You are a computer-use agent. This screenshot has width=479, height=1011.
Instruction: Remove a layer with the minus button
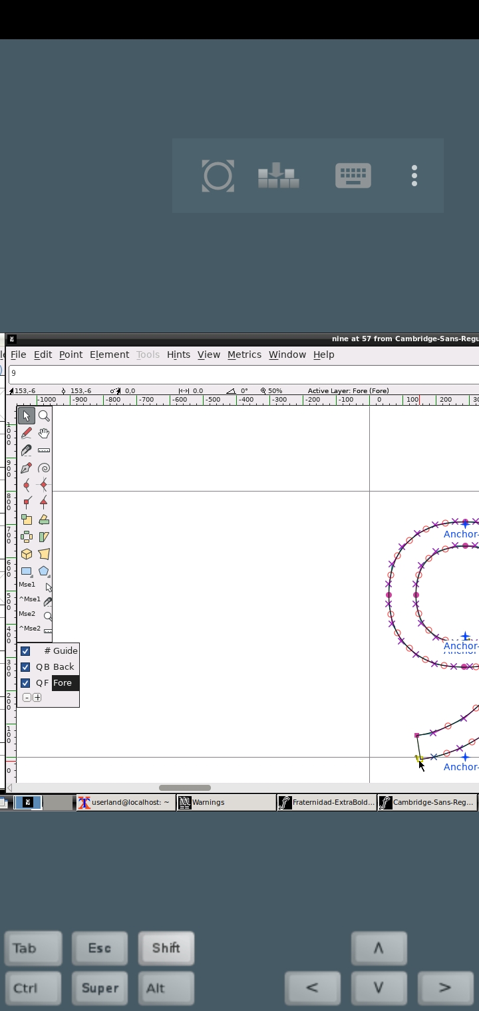[27, 698]
